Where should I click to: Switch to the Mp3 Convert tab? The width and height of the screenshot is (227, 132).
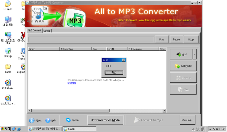(35, 30)
